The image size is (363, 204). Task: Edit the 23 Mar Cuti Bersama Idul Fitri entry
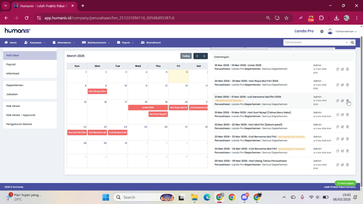click(342, 139)
